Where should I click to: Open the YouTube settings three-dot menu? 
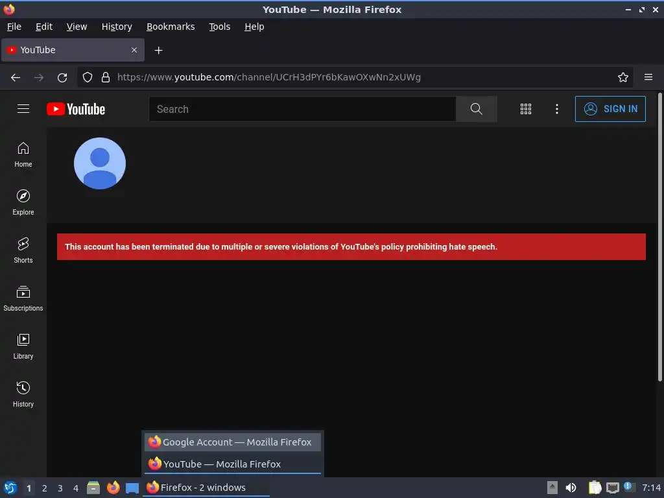557,109
